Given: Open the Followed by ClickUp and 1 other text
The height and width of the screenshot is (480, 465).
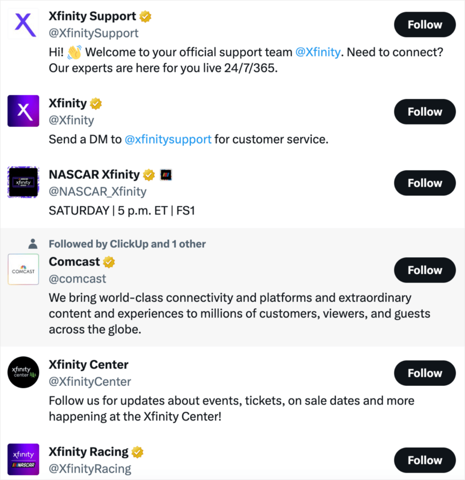Looking at the screenshot, I should point(127,244).
